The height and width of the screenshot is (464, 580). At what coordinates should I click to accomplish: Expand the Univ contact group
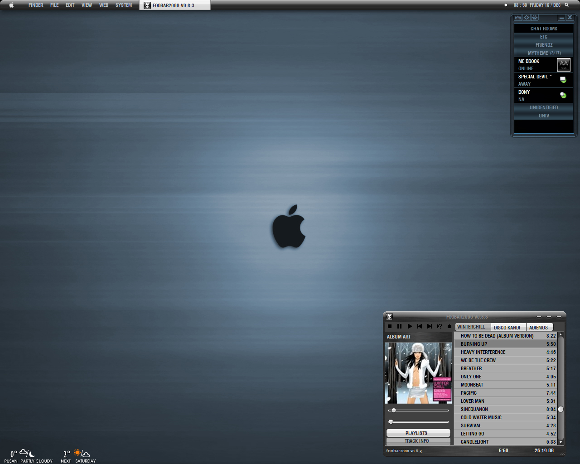coord(544,116)
